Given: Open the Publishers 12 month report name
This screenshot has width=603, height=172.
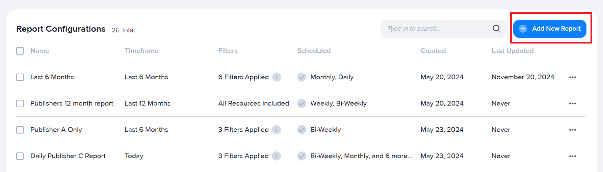Looking at the screenshot, I should tap(72, 104).
